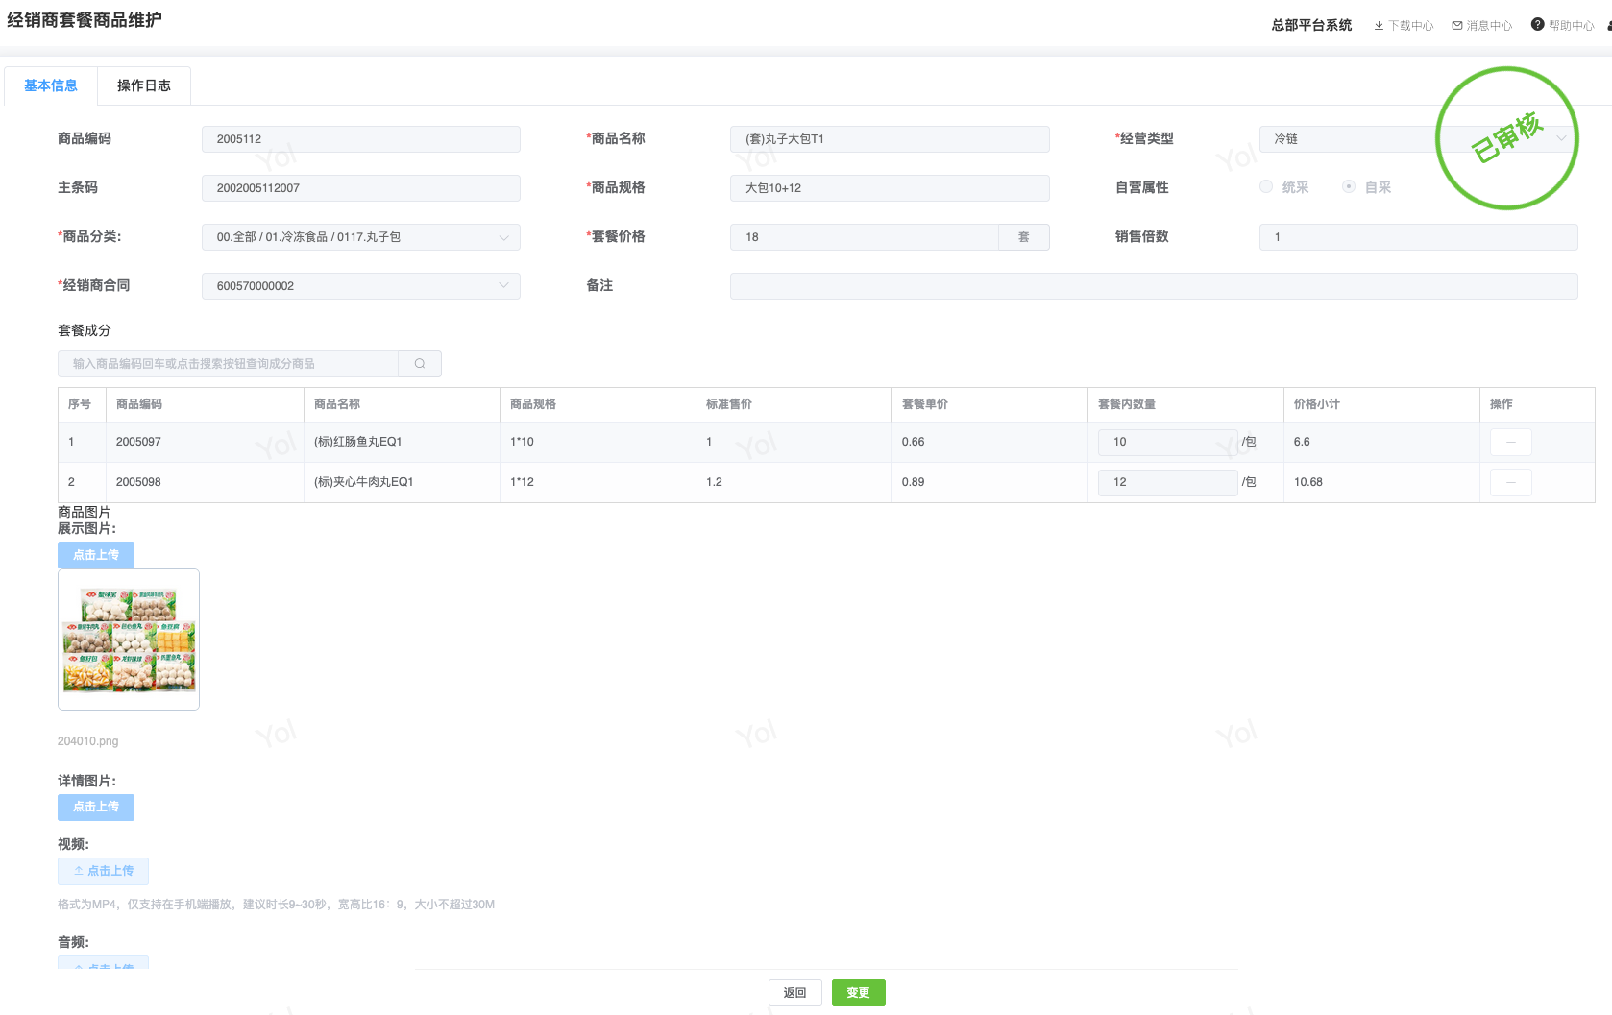Switch to the 操作日志 tab

pos(144,86)
